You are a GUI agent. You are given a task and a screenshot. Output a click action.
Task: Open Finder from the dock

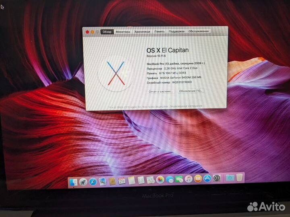click(x=74, y=182)
